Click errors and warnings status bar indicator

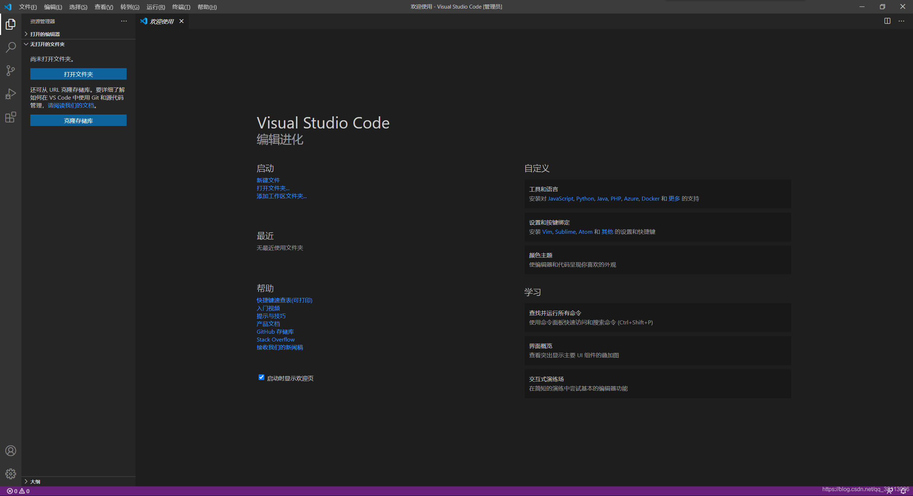tap(18, 491)
